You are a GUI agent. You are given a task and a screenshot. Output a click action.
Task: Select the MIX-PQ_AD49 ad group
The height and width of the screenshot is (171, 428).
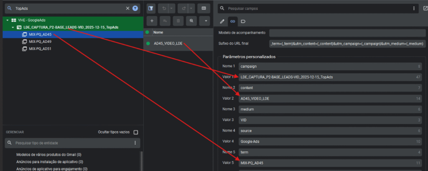40,42
